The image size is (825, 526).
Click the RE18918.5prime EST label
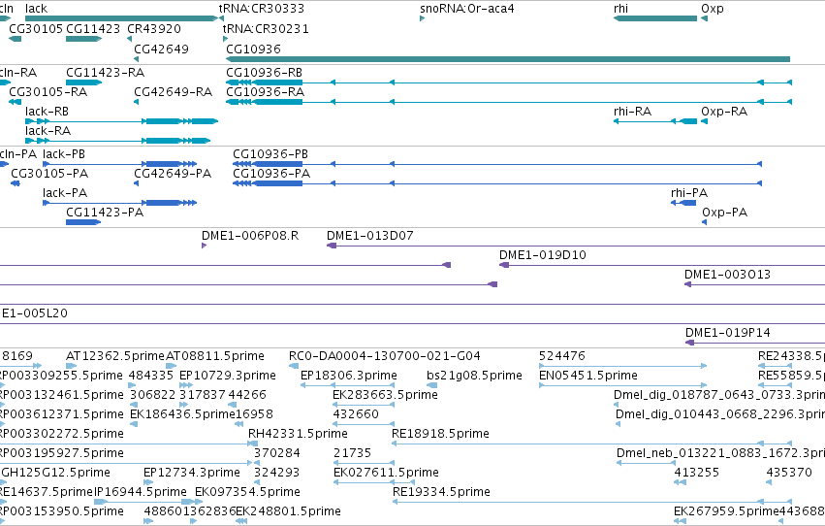pos(440,434)
